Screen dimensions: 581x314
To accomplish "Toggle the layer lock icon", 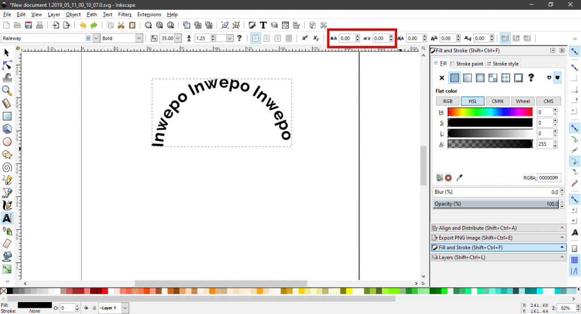I will (x=93, y=308).
